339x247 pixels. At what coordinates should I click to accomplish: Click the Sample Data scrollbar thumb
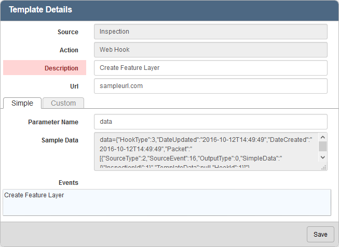tap(323, 146)
